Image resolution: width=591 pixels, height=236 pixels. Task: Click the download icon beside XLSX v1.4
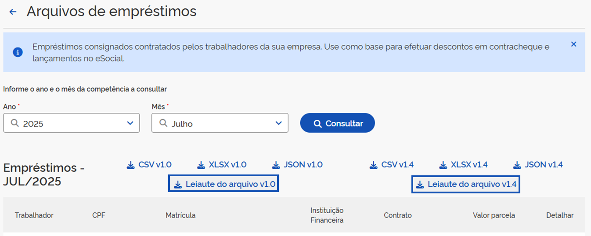(443, 165)
